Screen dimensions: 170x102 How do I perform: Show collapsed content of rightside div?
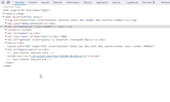click(96, 40)
